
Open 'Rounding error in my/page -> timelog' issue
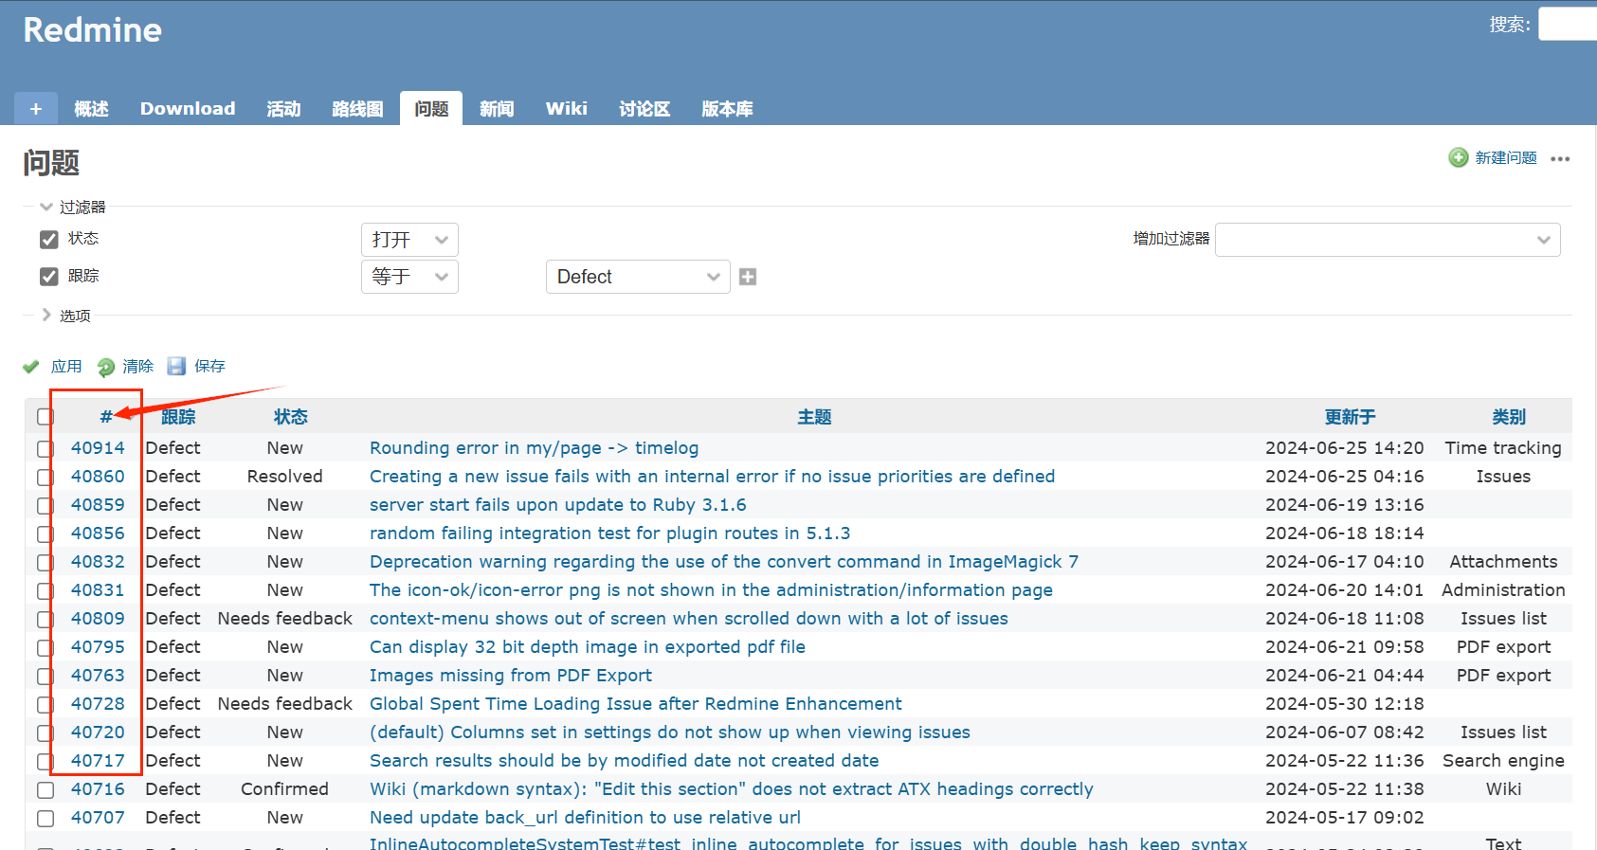click(534, 448)
